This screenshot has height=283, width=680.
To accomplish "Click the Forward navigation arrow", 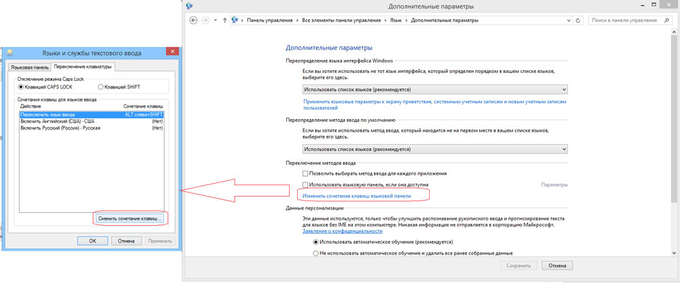I will click(x=204, y=20).
